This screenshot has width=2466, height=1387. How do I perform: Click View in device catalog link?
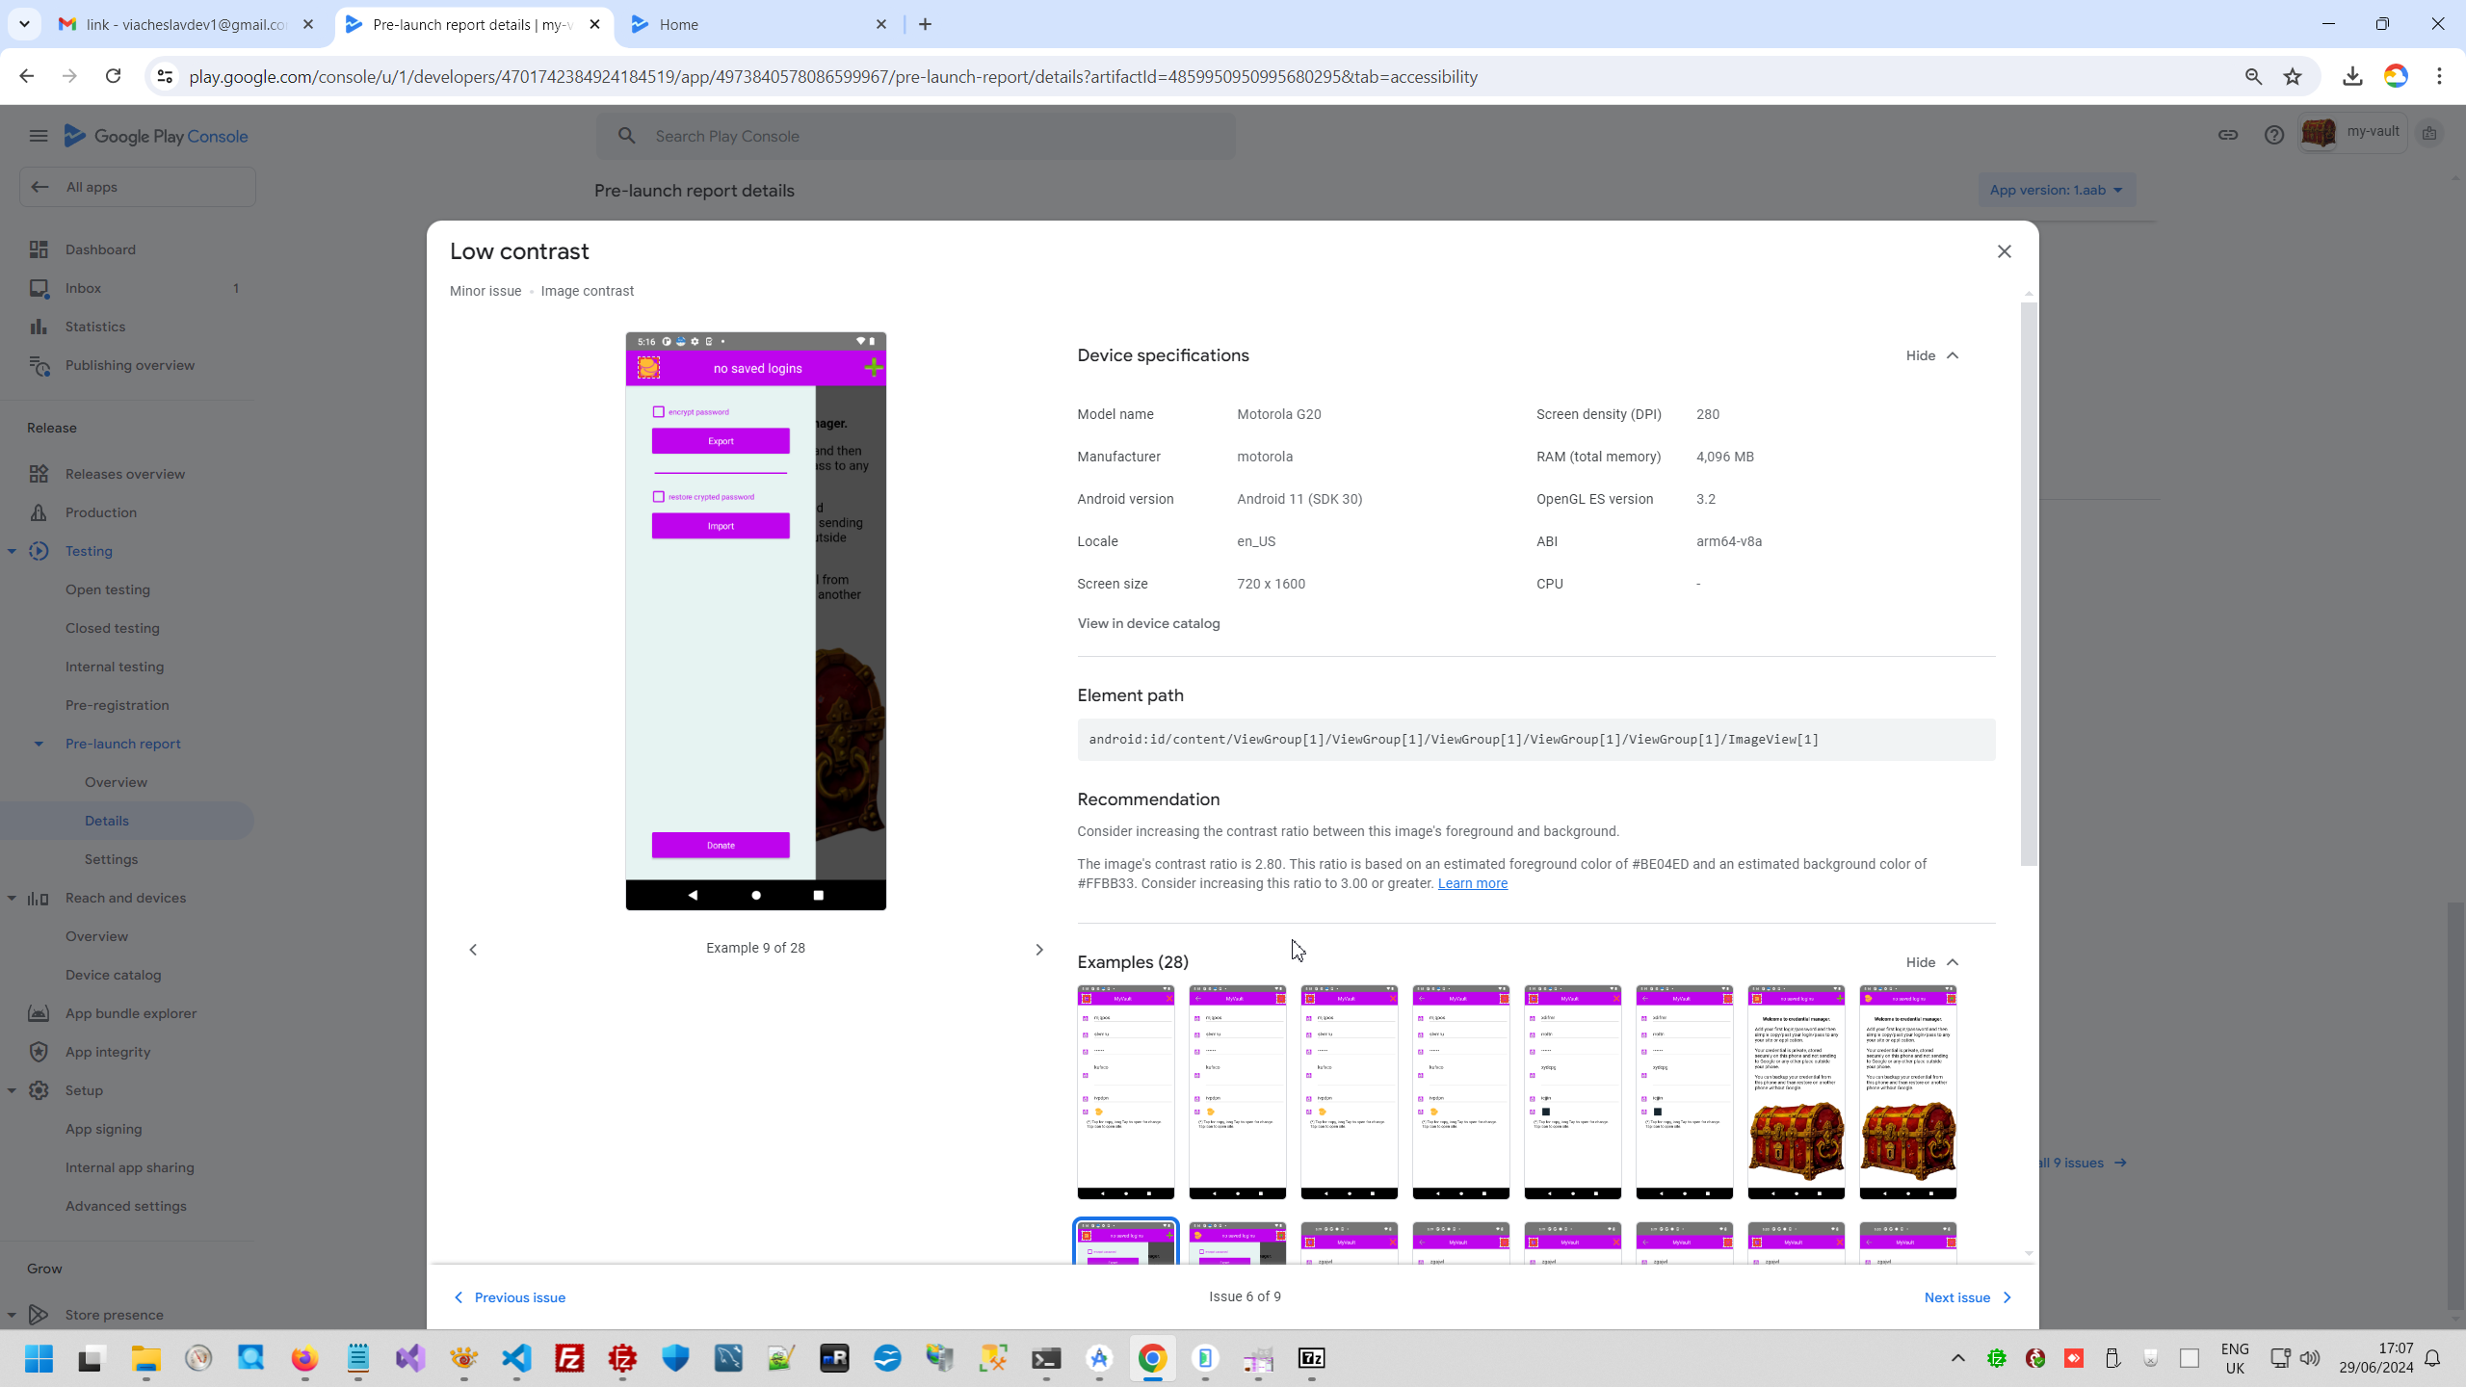coord(1148,623)
